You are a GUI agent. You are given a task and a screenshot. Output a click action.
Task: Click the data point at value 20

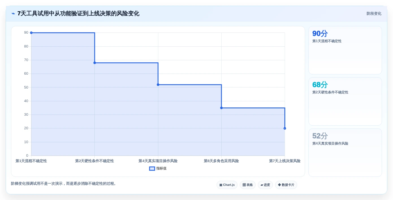pos(285,128)
